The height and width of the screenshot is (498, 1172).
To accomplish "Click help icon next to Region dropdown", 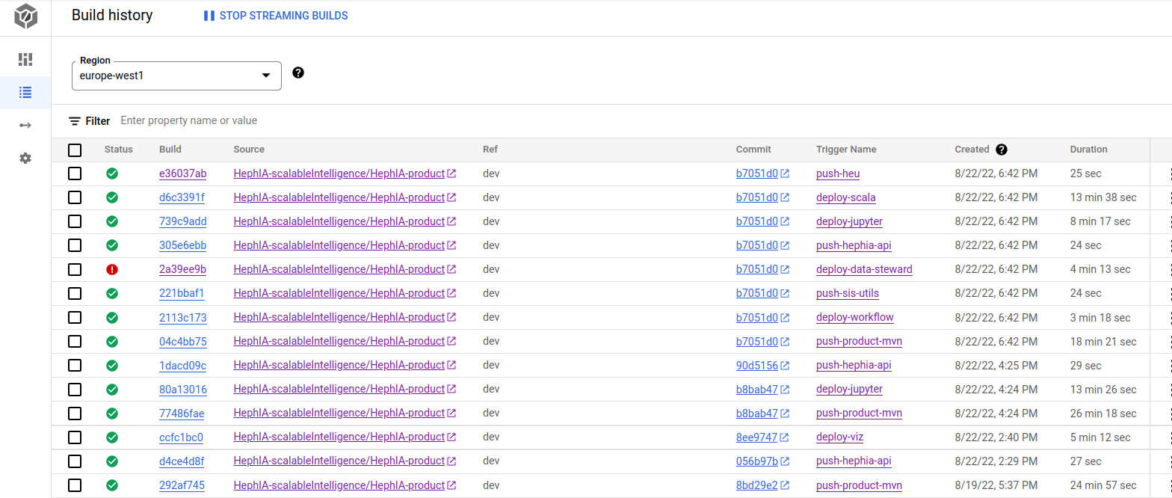I will click(298, 73).
